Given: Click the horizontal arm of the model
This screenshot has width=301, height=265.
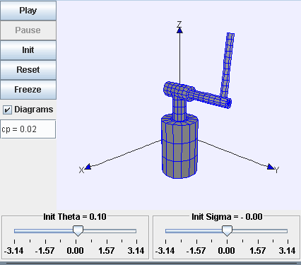Looking at the screenshot, I should click(197, 95).
